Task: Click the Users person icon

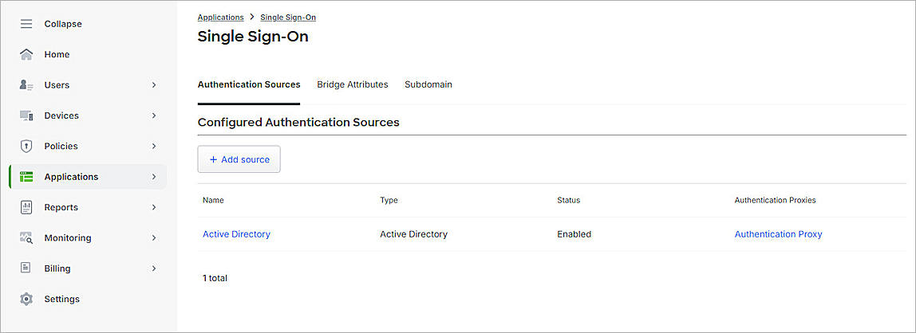Action: point(26,85)
